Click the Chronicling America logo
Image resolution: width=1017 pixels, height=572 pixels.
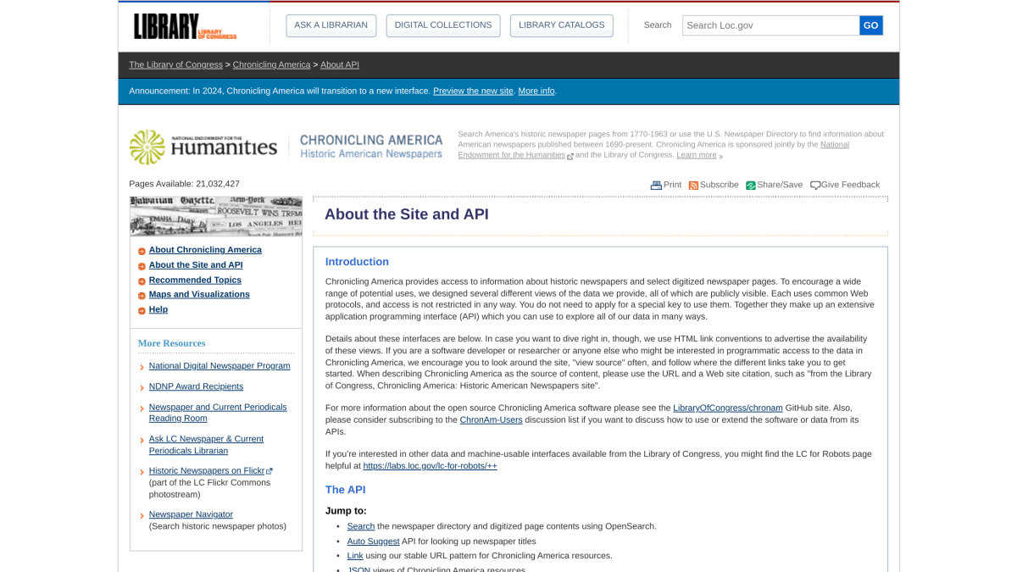pos(371,147)
